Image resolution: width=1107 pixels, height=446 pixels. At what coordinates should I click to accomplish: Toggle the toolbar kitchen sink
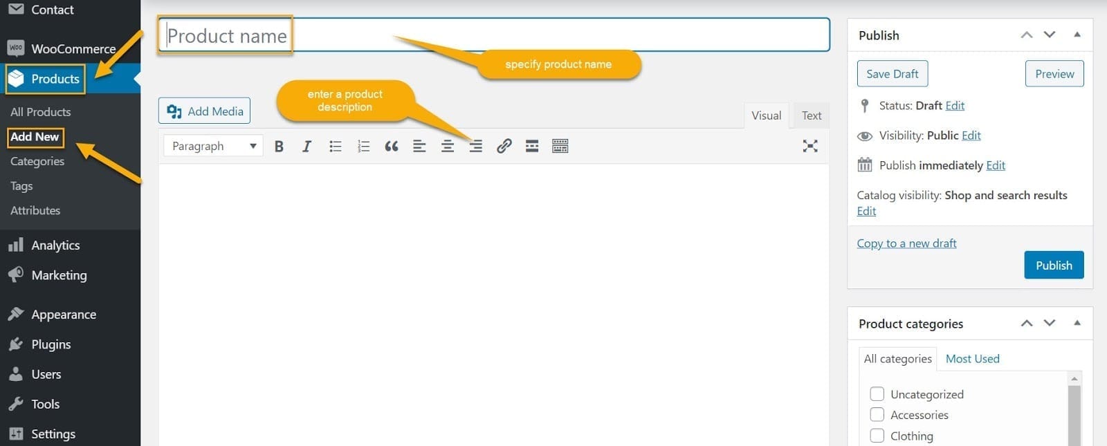(560, 146)
